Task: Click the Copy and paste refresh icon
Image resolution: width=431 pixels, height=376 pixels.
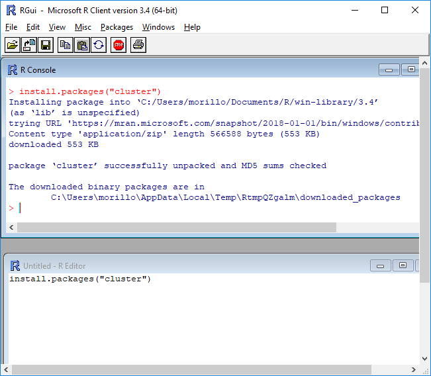Action: (x=99, y=45)
